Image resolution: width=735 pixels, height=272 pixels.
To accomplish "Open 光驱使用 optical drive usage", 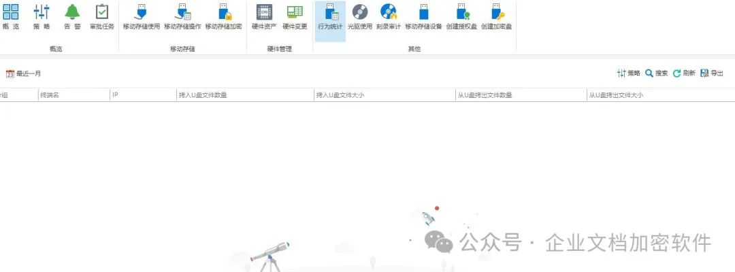I will pos(360,17).
